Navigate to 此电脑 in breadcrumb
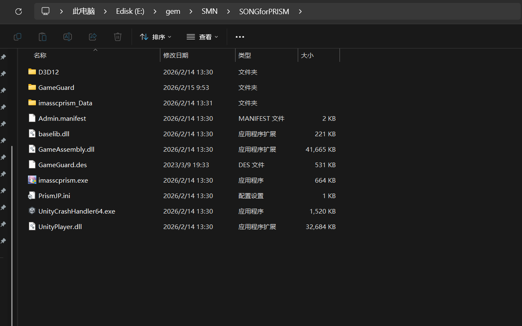The width and height of the screenshot is (522, 326). click(x=84, y=11)
